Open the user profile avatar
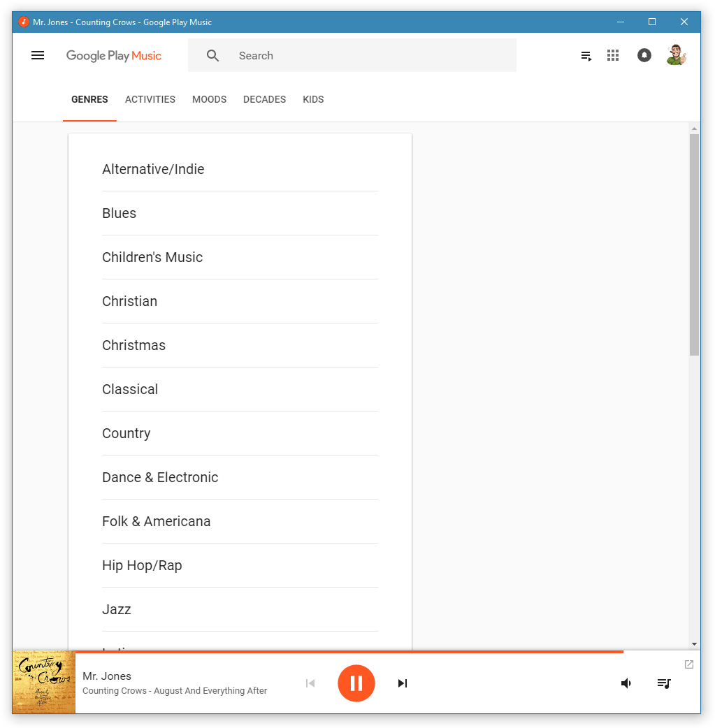This screenshot has height=728, width=715. click(x=676, y=56)
